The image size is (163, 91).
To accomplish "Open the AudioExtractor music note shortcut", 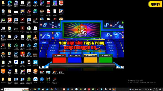I will [10, 63].
